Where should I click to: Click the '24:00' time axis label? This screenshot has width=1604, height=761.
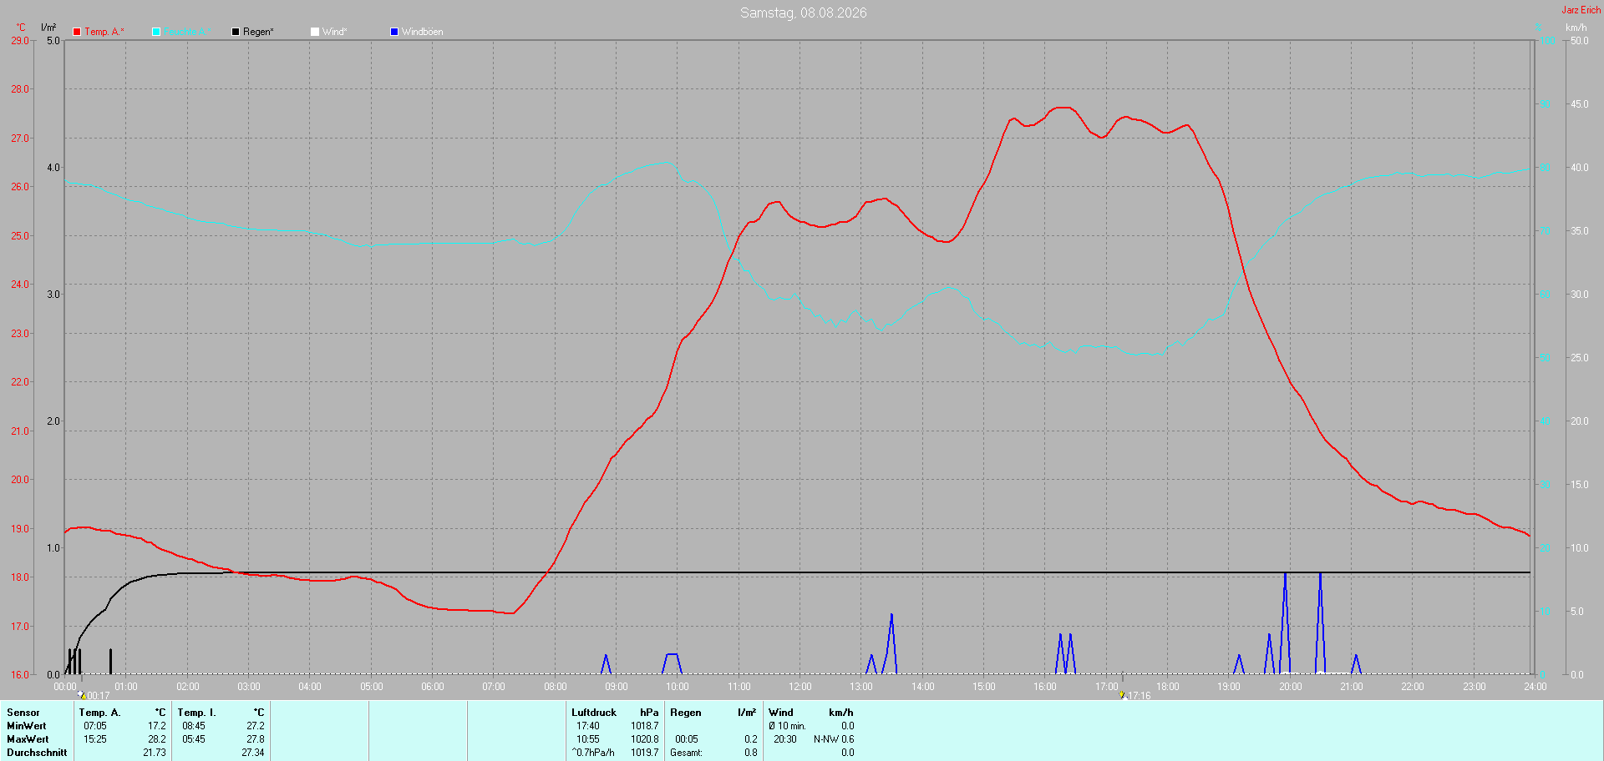click(x=1535, y=687)
